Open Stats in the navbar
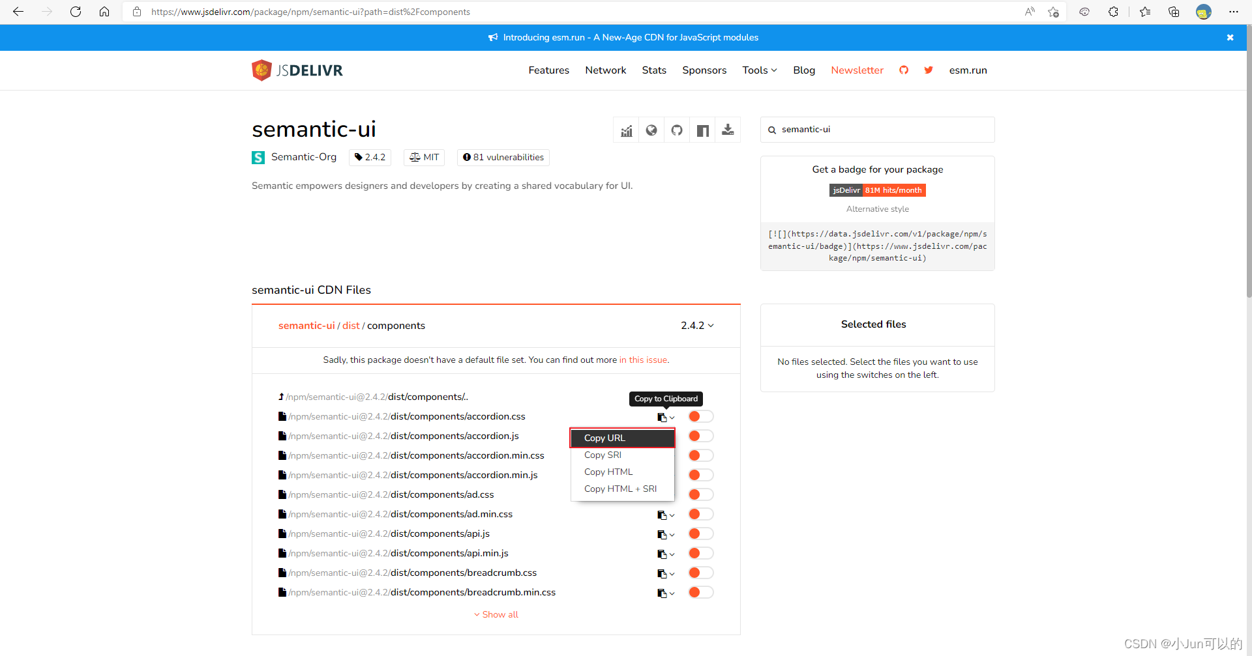The image size is (1252, 656). pos(654,70)
